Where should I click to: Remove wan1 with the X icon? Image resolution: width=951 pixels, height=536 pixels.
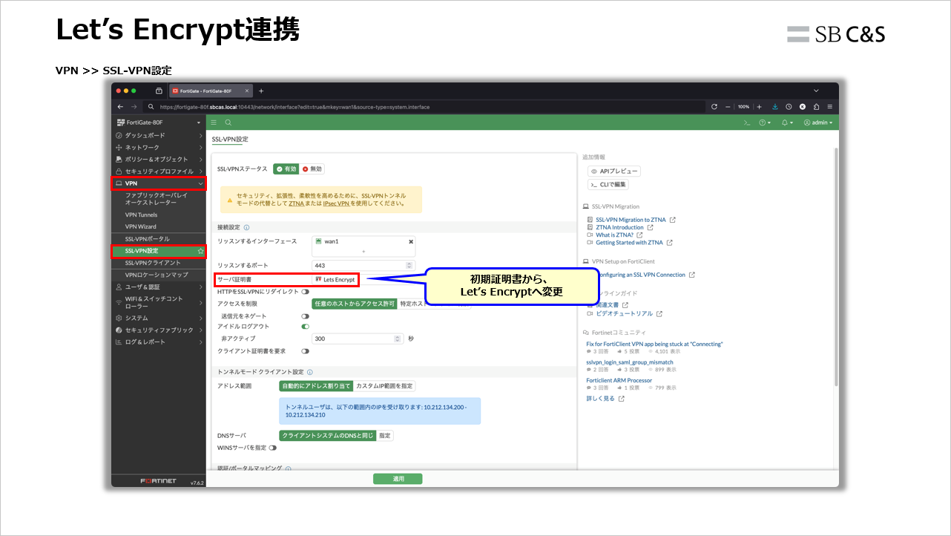(411, 241)
